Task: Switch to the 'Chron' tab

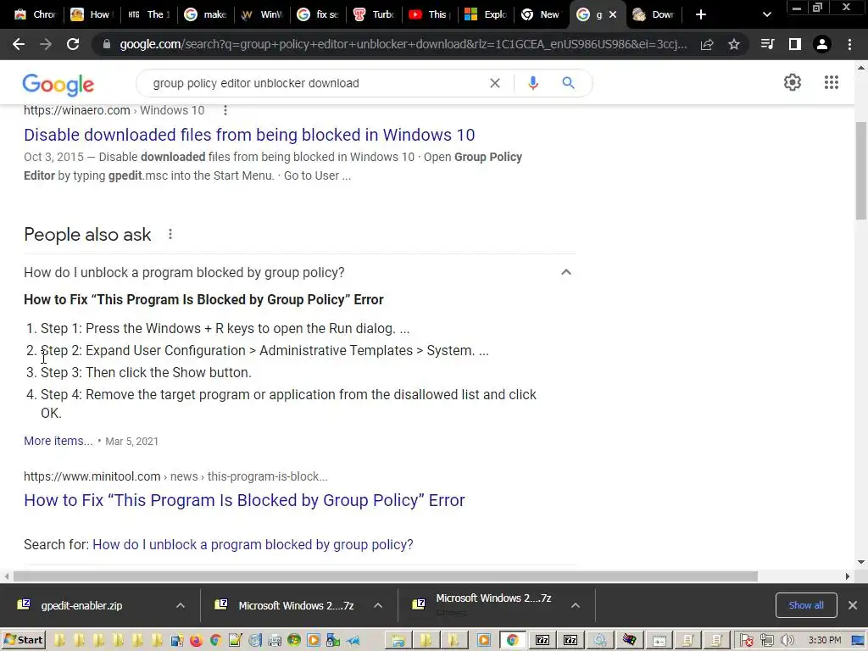Action: 34,15
